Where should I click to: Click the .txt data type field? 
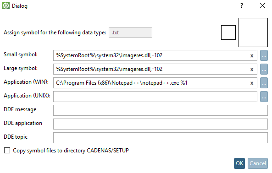[x=130, y=32]
